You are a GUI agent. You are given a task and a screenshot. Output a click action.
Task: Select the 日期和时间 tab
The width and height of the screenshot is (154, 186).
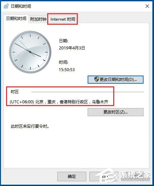coord(16,19)
